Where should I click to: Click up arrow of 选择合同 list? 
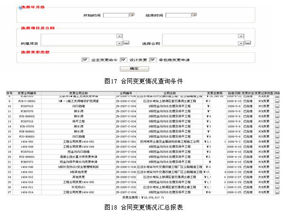(241, 36)
